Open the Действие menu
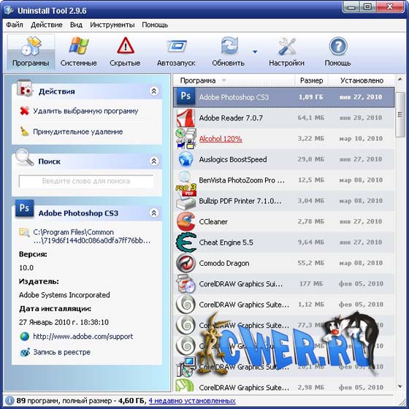Viewport: 409px width, 409px height. point(47,25)
